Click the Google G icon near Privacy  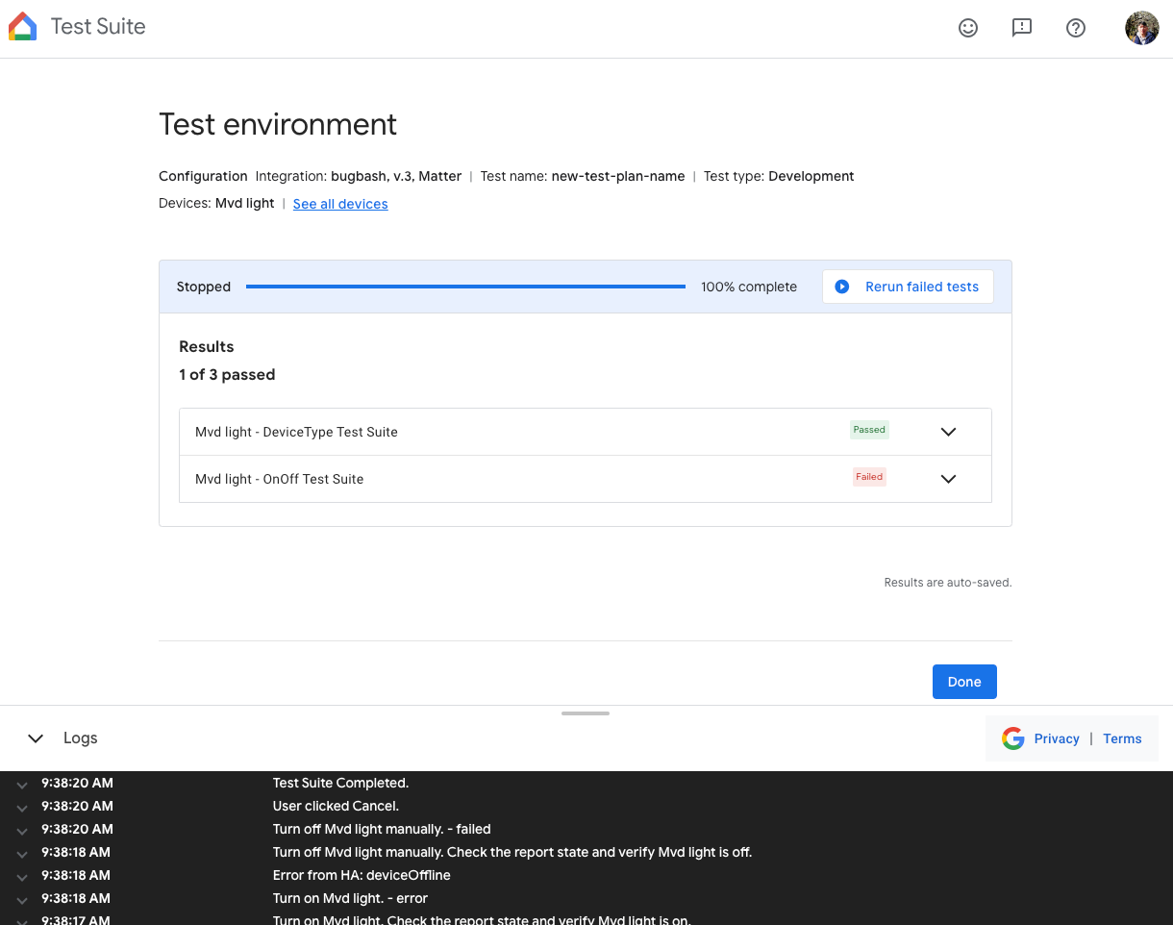point(1012,738)
